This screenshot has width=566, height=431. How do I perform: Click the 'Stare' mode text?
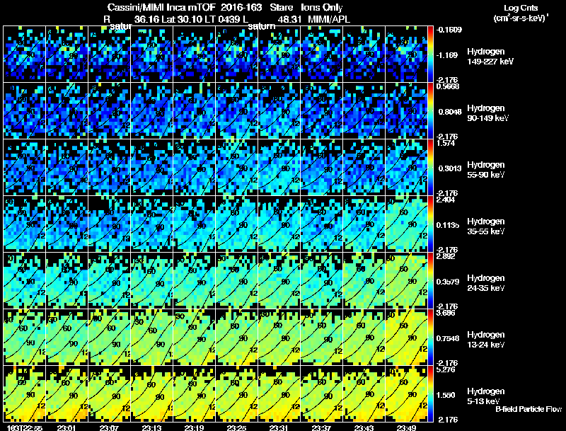282,7
